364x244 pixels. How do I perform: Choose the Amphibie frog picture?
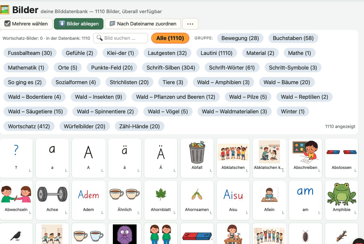341,200
